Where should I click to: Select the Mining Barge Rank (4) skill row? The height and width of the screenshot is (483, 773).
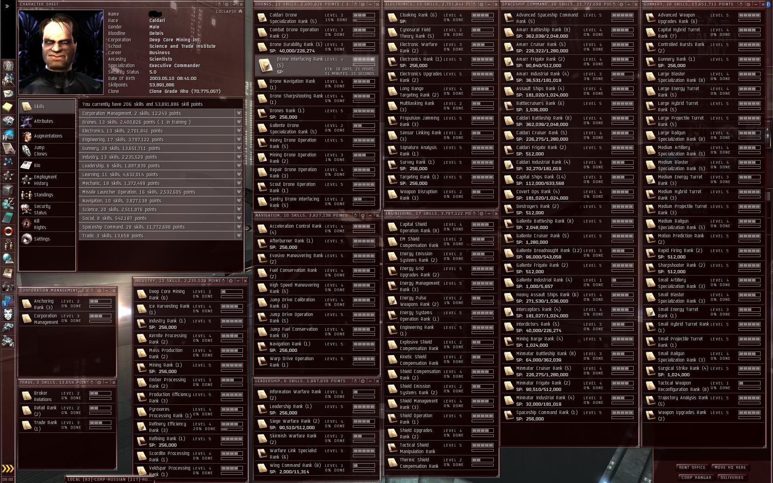tap(569, 342)
